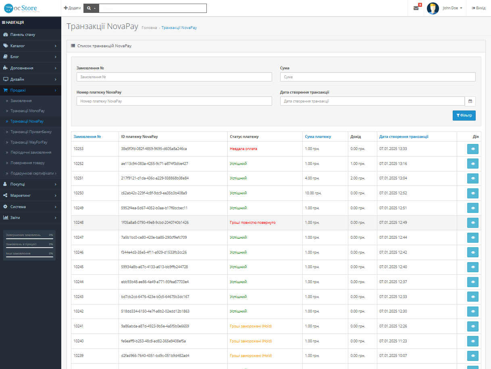The width and height of the screenshot is (491, 369).
Task: Open the John Doe user menu
Action: pos(452,8)
